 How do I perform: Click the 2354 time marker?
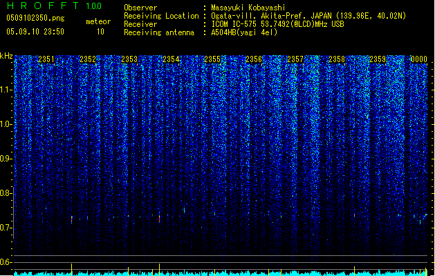[x=171, y=59]
